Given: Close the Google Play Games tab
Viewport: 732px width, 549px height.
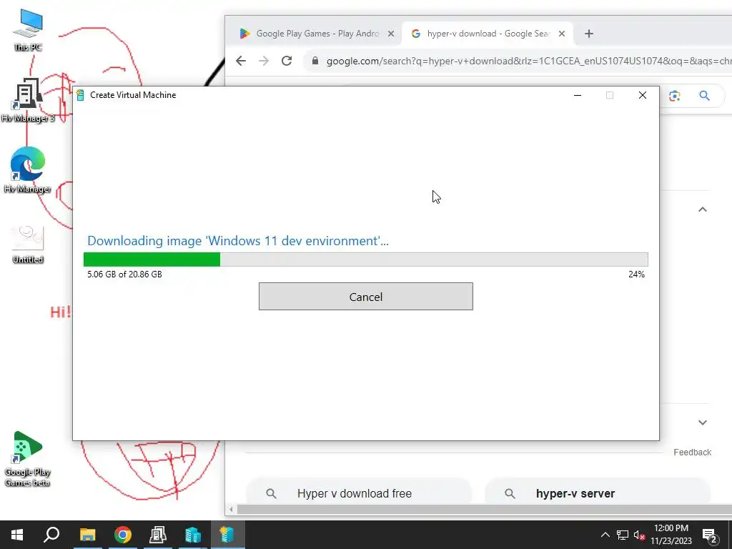Looking at the screenshot, I should click(x=391, y=34).
